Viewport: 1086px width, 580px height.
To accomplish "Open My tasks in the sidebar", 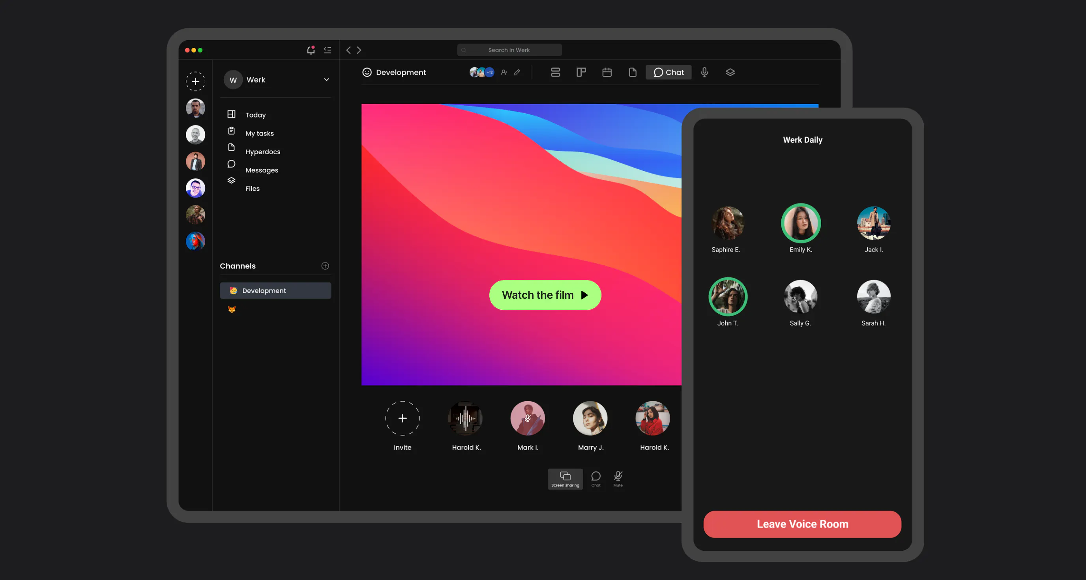I will tap(259, 133).
